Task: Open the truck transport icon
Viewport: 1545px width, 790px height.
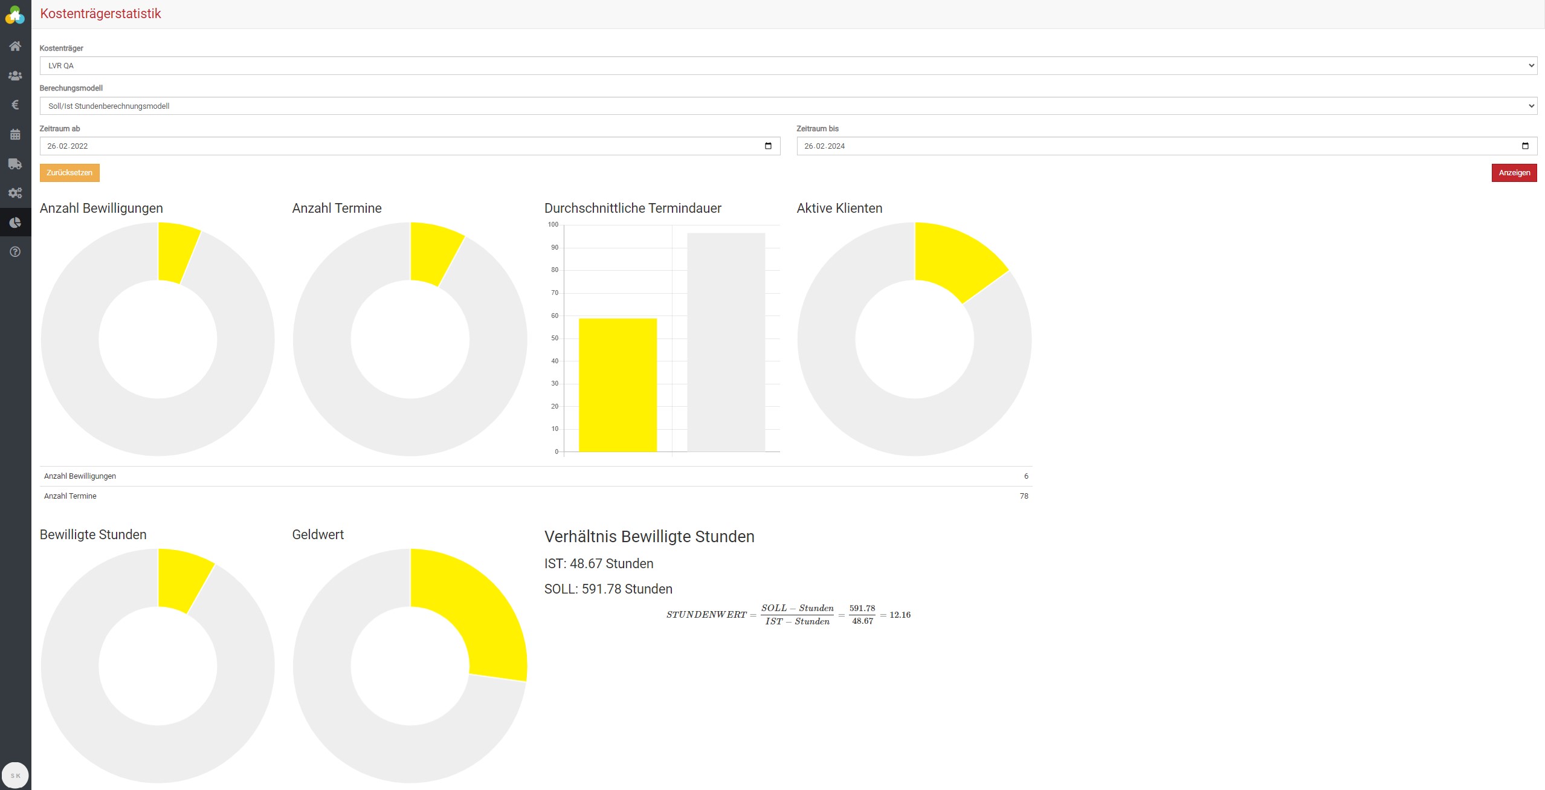Action: click(x=15, y=164)
